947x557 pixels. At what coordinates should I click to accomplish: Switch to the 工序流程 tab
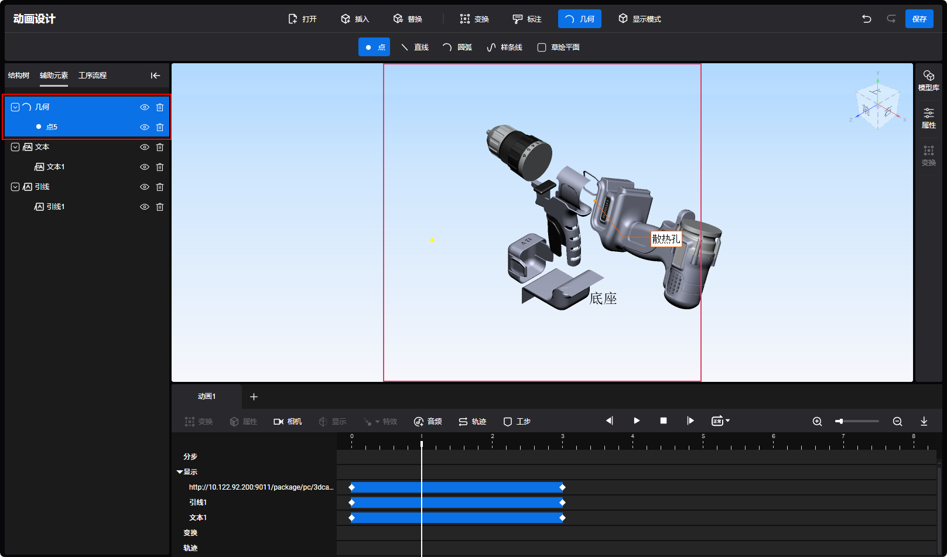coord(93,76)
